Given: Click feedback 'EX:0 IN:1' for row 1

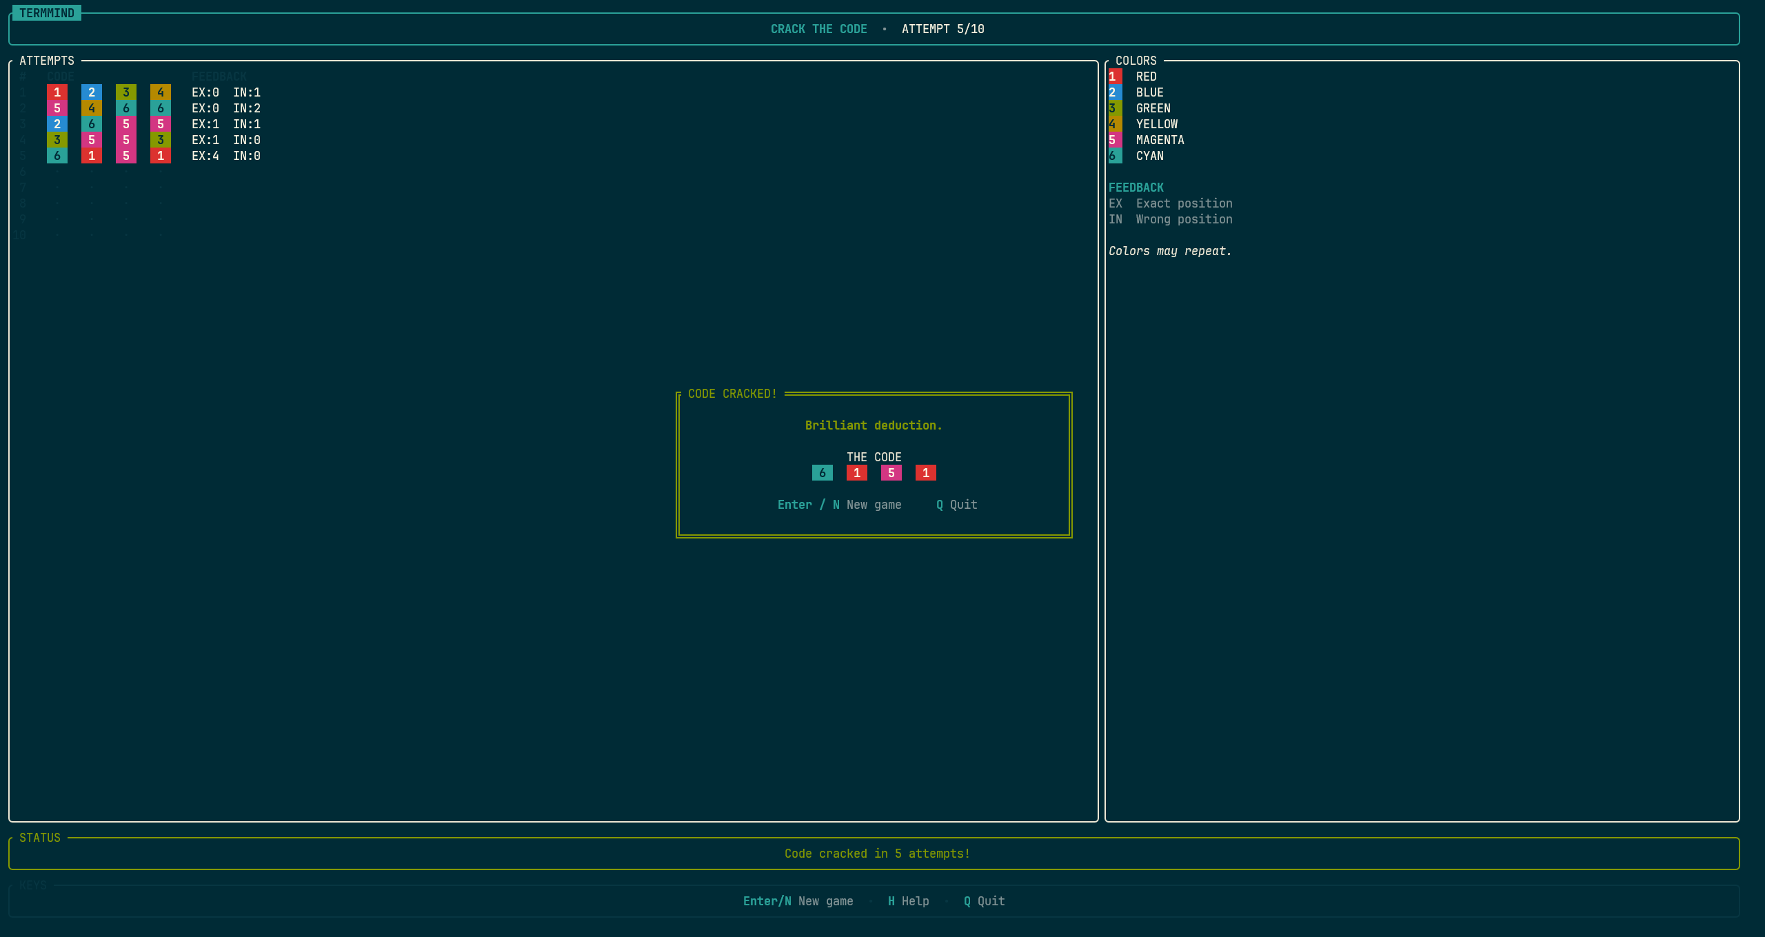Looking at the screenshot, I should (226, 92).
